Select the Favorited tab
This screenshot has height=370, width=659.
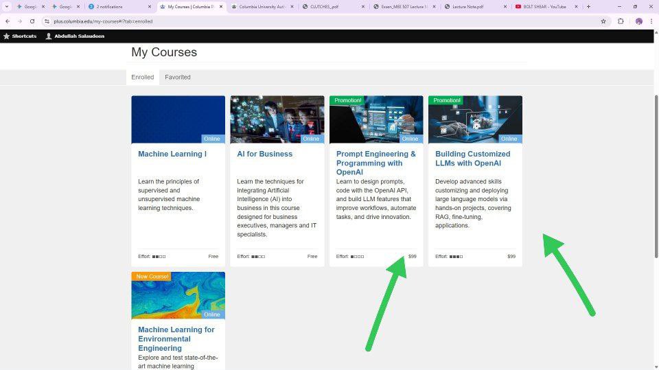point(177,77)
